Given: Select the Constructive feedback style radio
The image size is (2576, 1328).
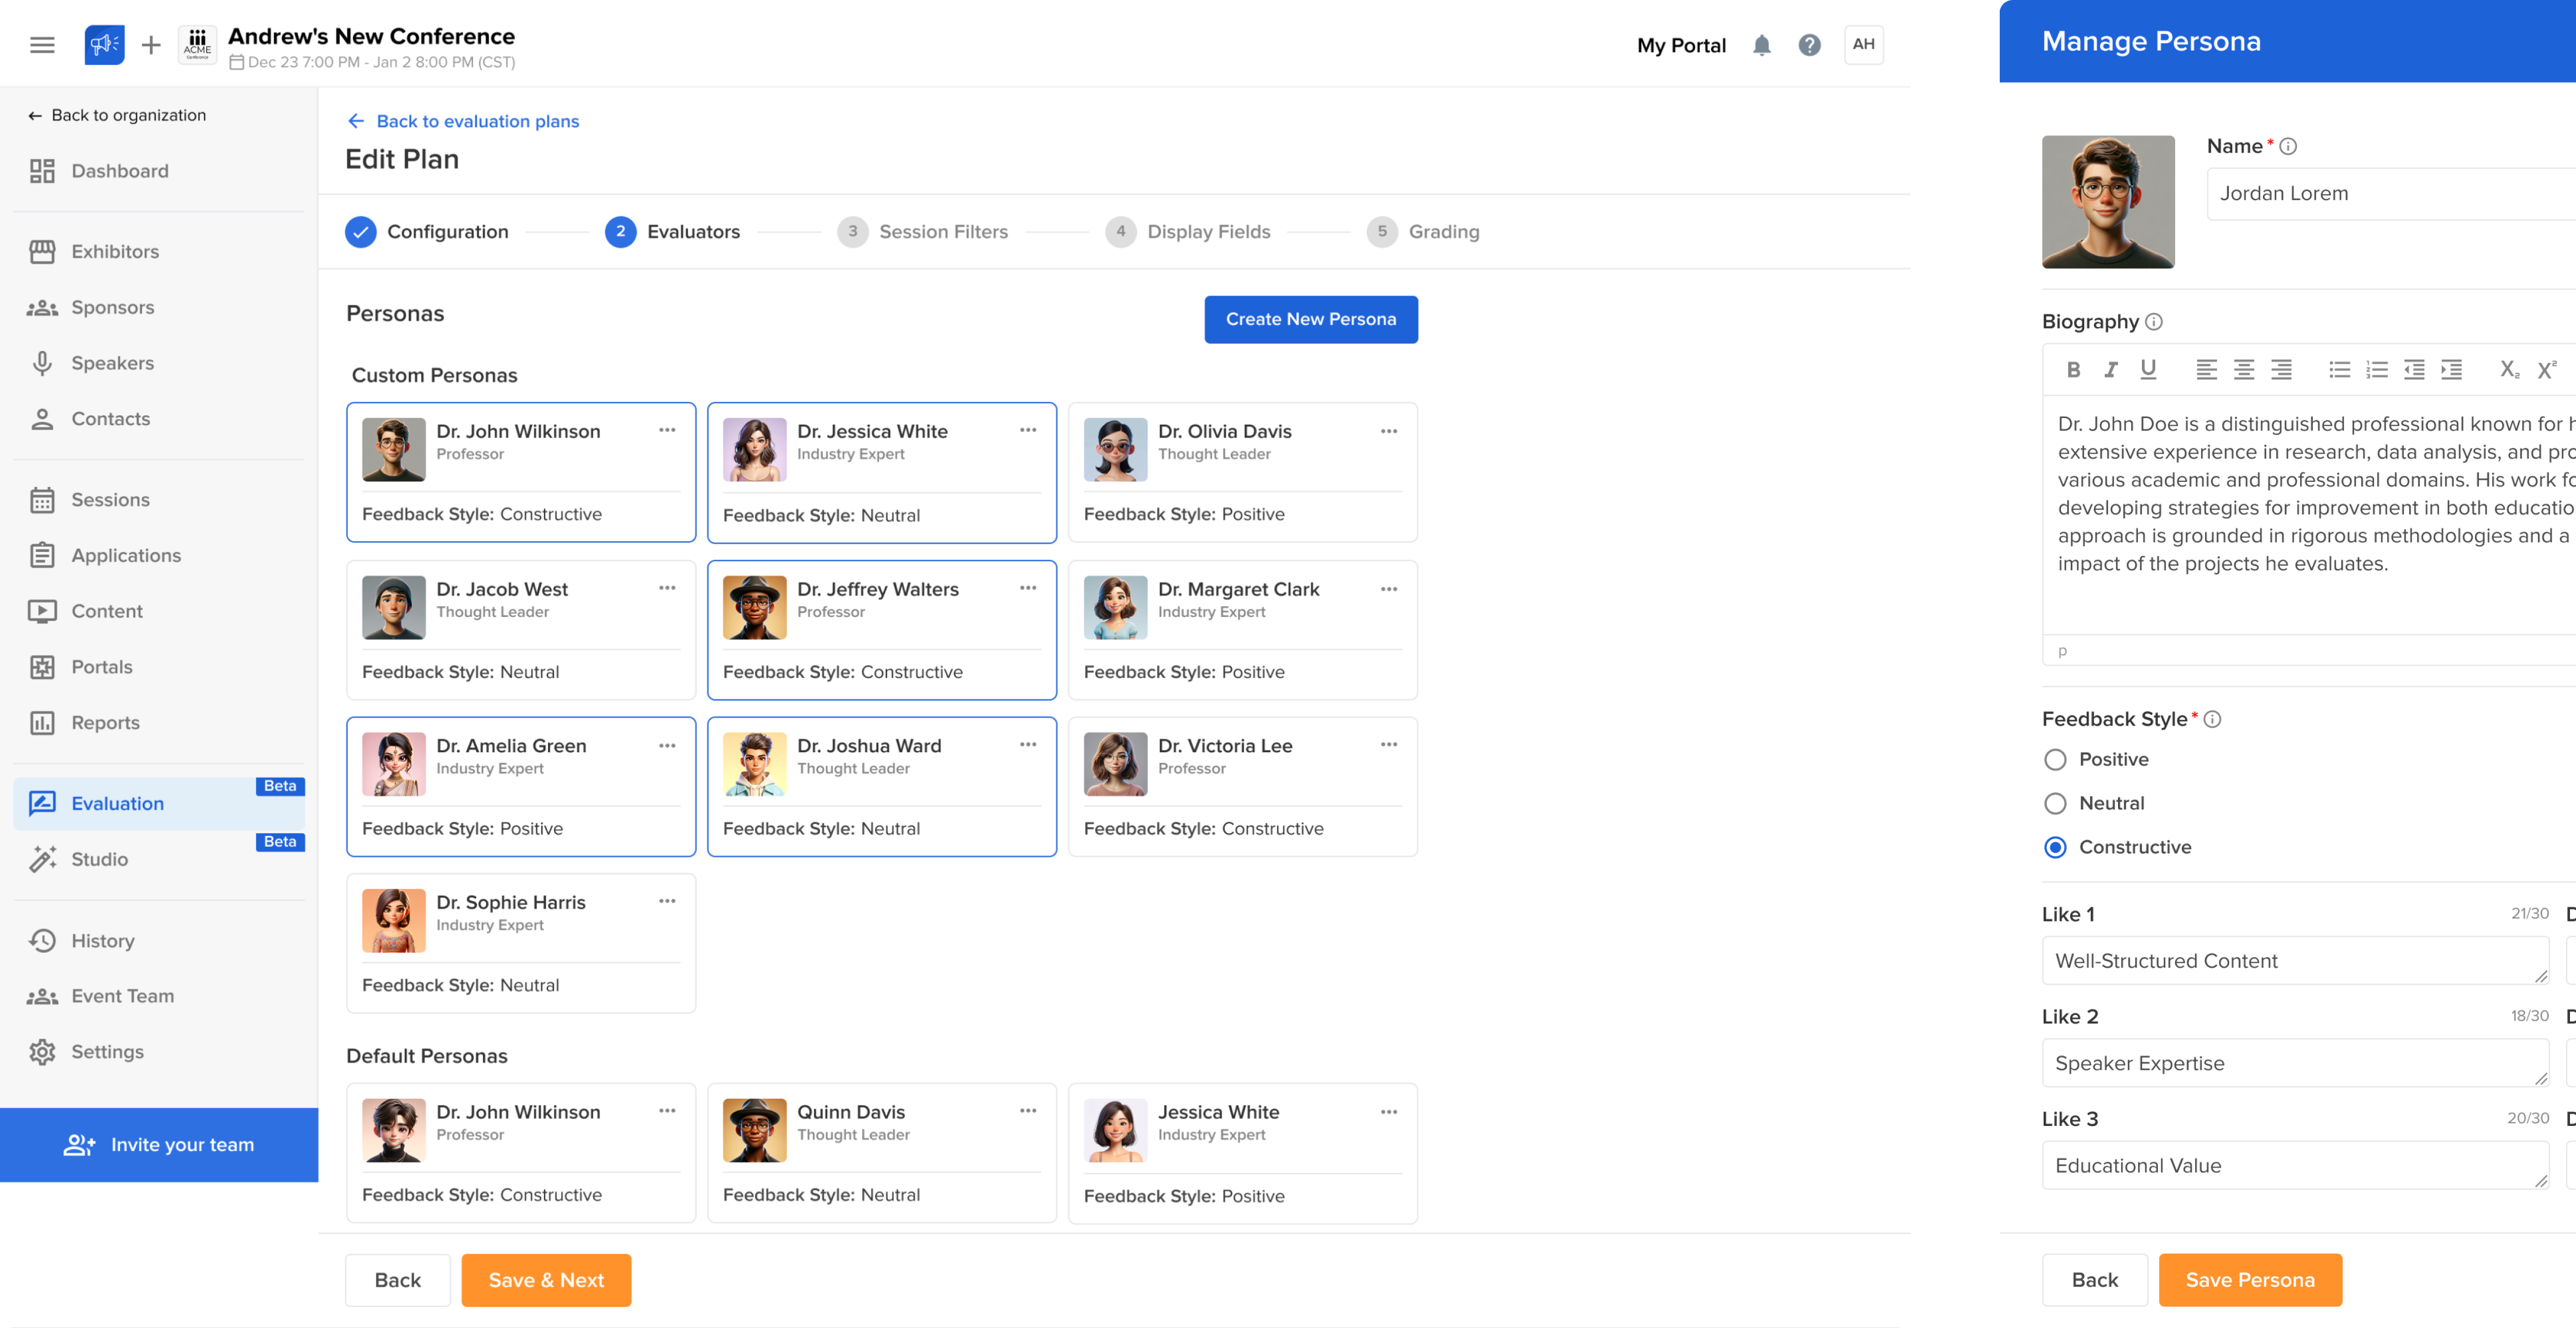Looking at the screenshot, I should [x=2055, y=848].
